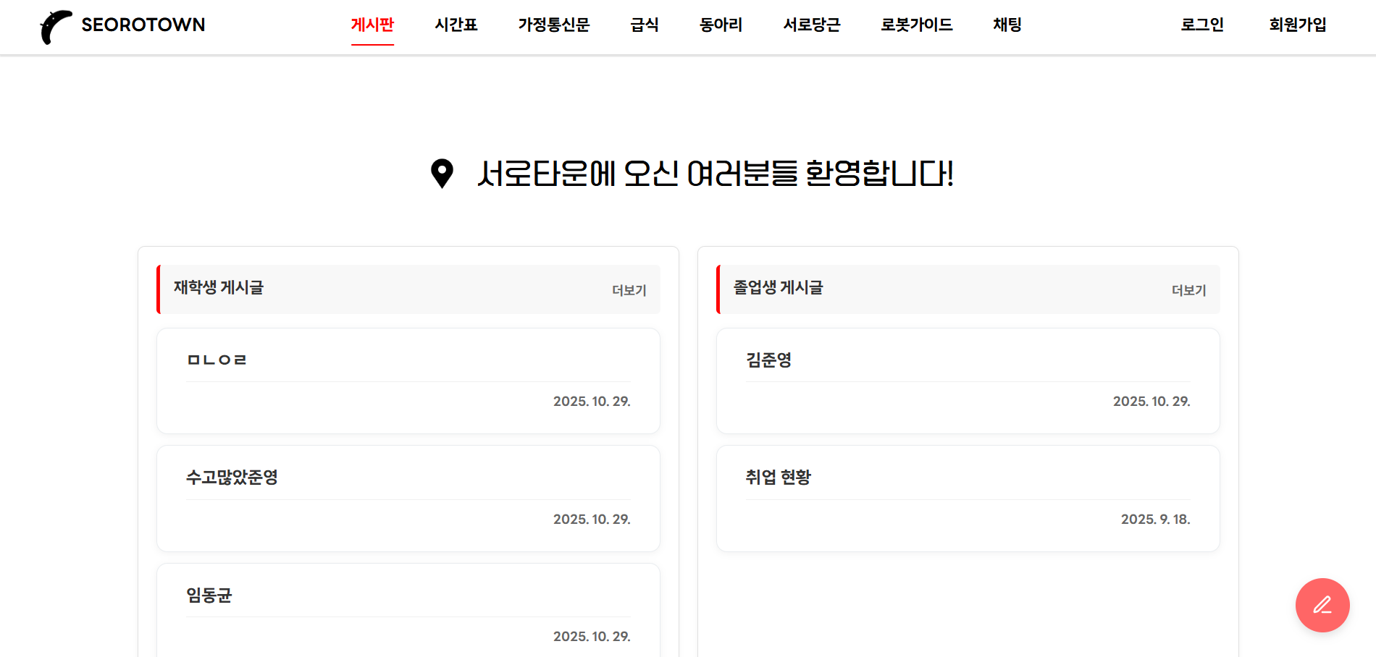Click the red pencil write button

pos(1322,605)
